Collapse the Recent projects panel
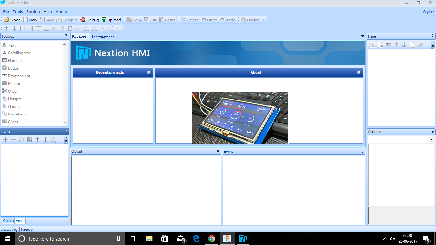The image size is (436, 245). (148, 72)
